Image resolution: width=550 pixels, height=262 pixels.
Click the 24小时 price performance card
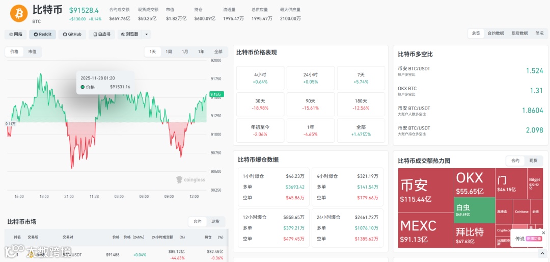311,78
